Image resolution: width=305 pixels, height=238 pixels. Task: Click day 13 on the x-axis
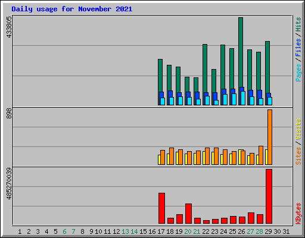click(x=125, y=231)
